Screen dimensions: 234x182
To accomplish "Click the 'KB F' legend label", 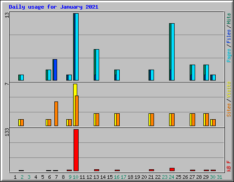I will [x=229, y=166].
